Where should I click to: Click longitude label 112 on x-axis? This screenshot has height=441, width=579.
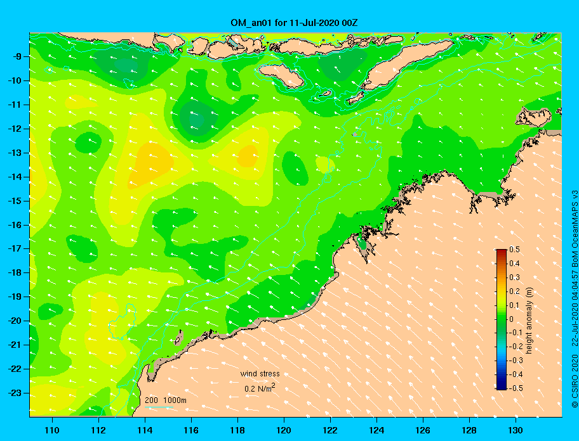coord(98,430)
